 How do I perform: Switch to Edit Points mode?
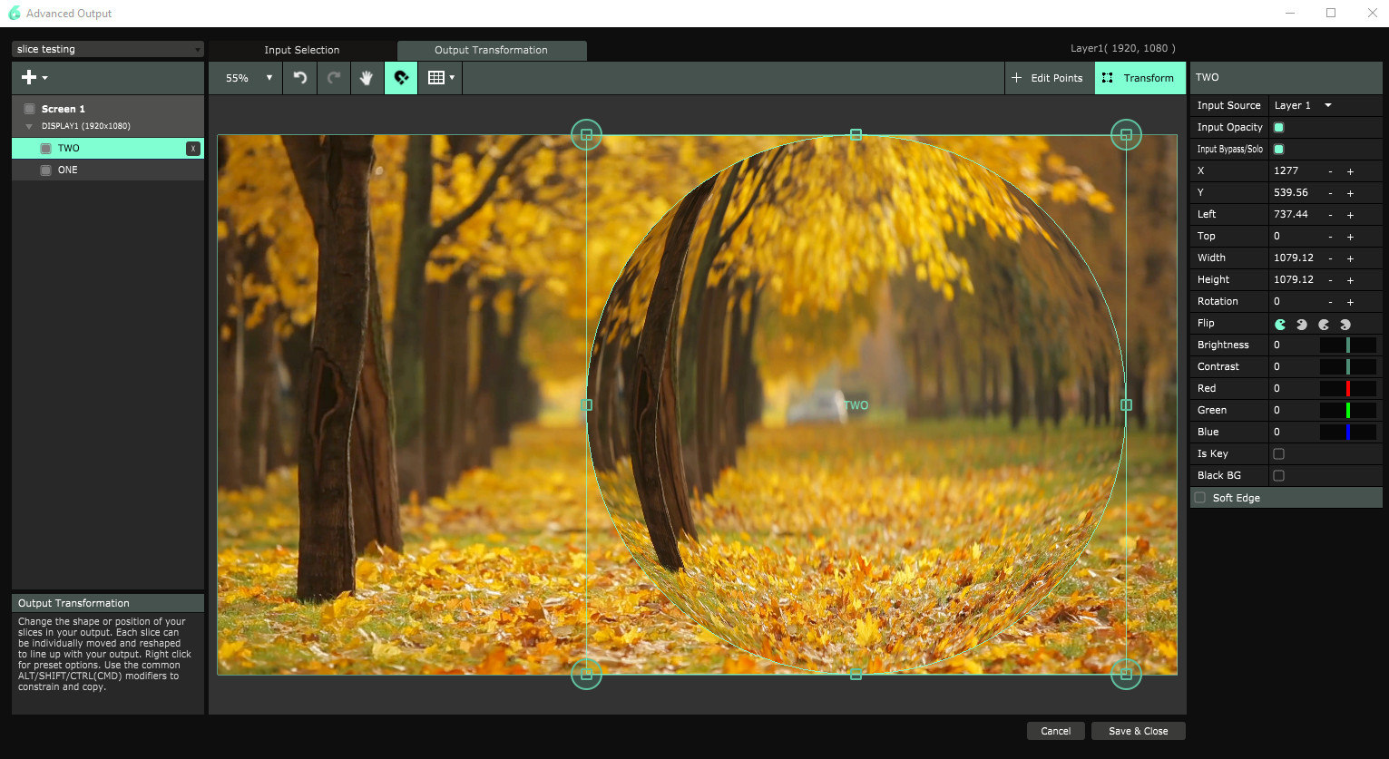pyautogui.click(x=1048, y=78)
